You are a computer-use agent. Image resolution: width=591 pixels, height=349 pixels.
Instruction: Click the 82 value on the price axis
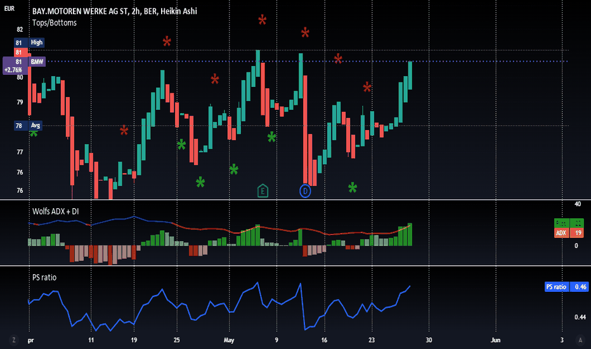click(20, 29)
